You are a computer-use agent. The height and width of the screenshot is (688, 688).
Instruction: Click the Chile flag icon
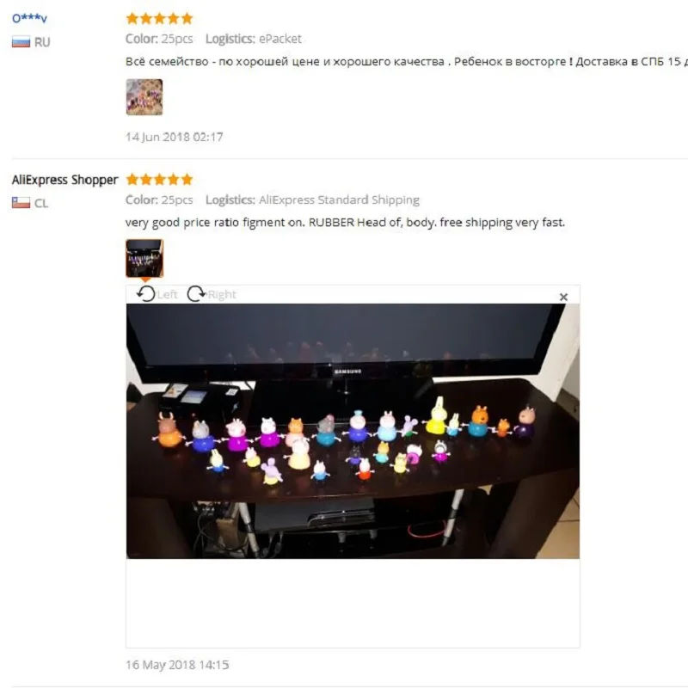pyautogui.click(x=21, y=203)
